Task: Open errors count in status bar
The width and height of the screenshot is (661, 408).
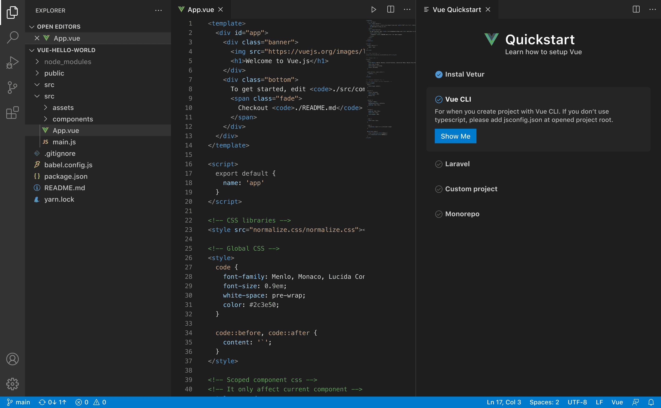Action: point(82,402)
